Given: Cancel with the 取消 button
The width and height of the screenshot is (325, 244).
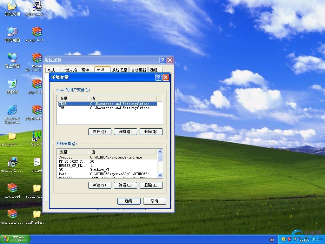Looking at the screenshot, I should coord(155,201).
